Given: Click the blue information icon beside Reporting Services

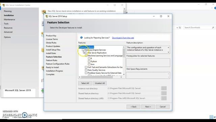Looking at the screenshot, I should pyautogui.click(x=81, y=38).
